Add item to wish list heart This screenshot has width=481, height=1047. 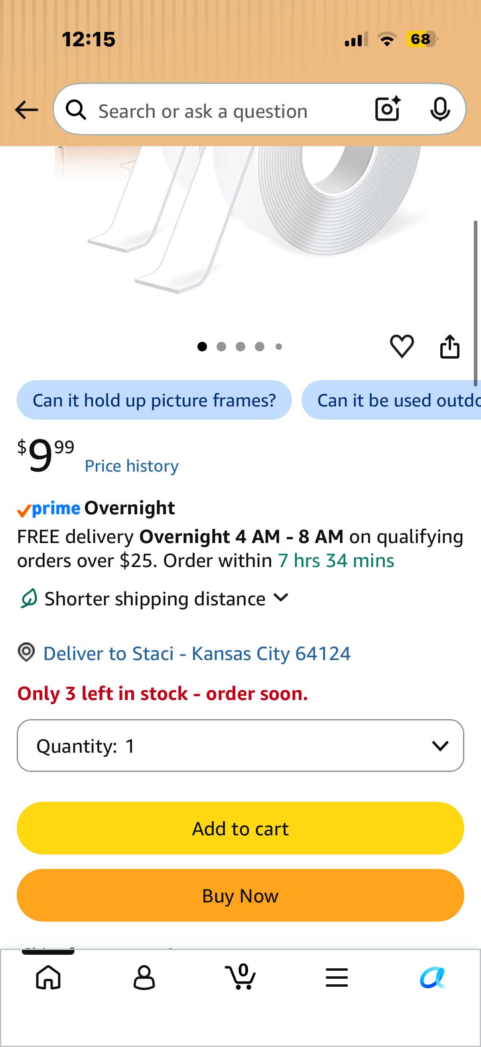(402, 346)
